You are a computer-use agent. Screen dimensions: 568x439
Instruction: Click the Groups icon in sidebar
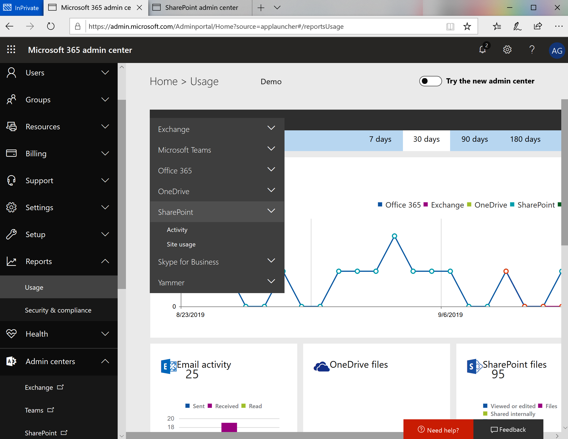click(x=11, y=100)
